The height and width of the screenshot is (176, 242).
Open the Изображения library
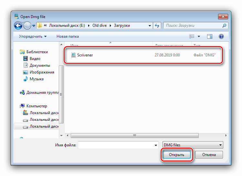point(42,72)
